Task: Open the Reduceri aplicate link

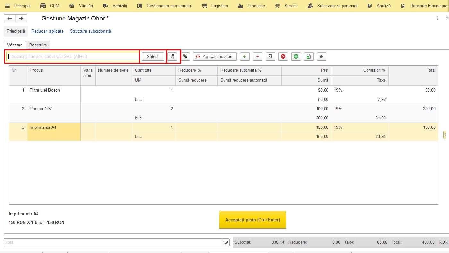Action: coord(47,31)
